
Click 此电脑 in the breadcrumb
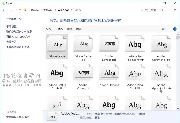click(35, 10)
